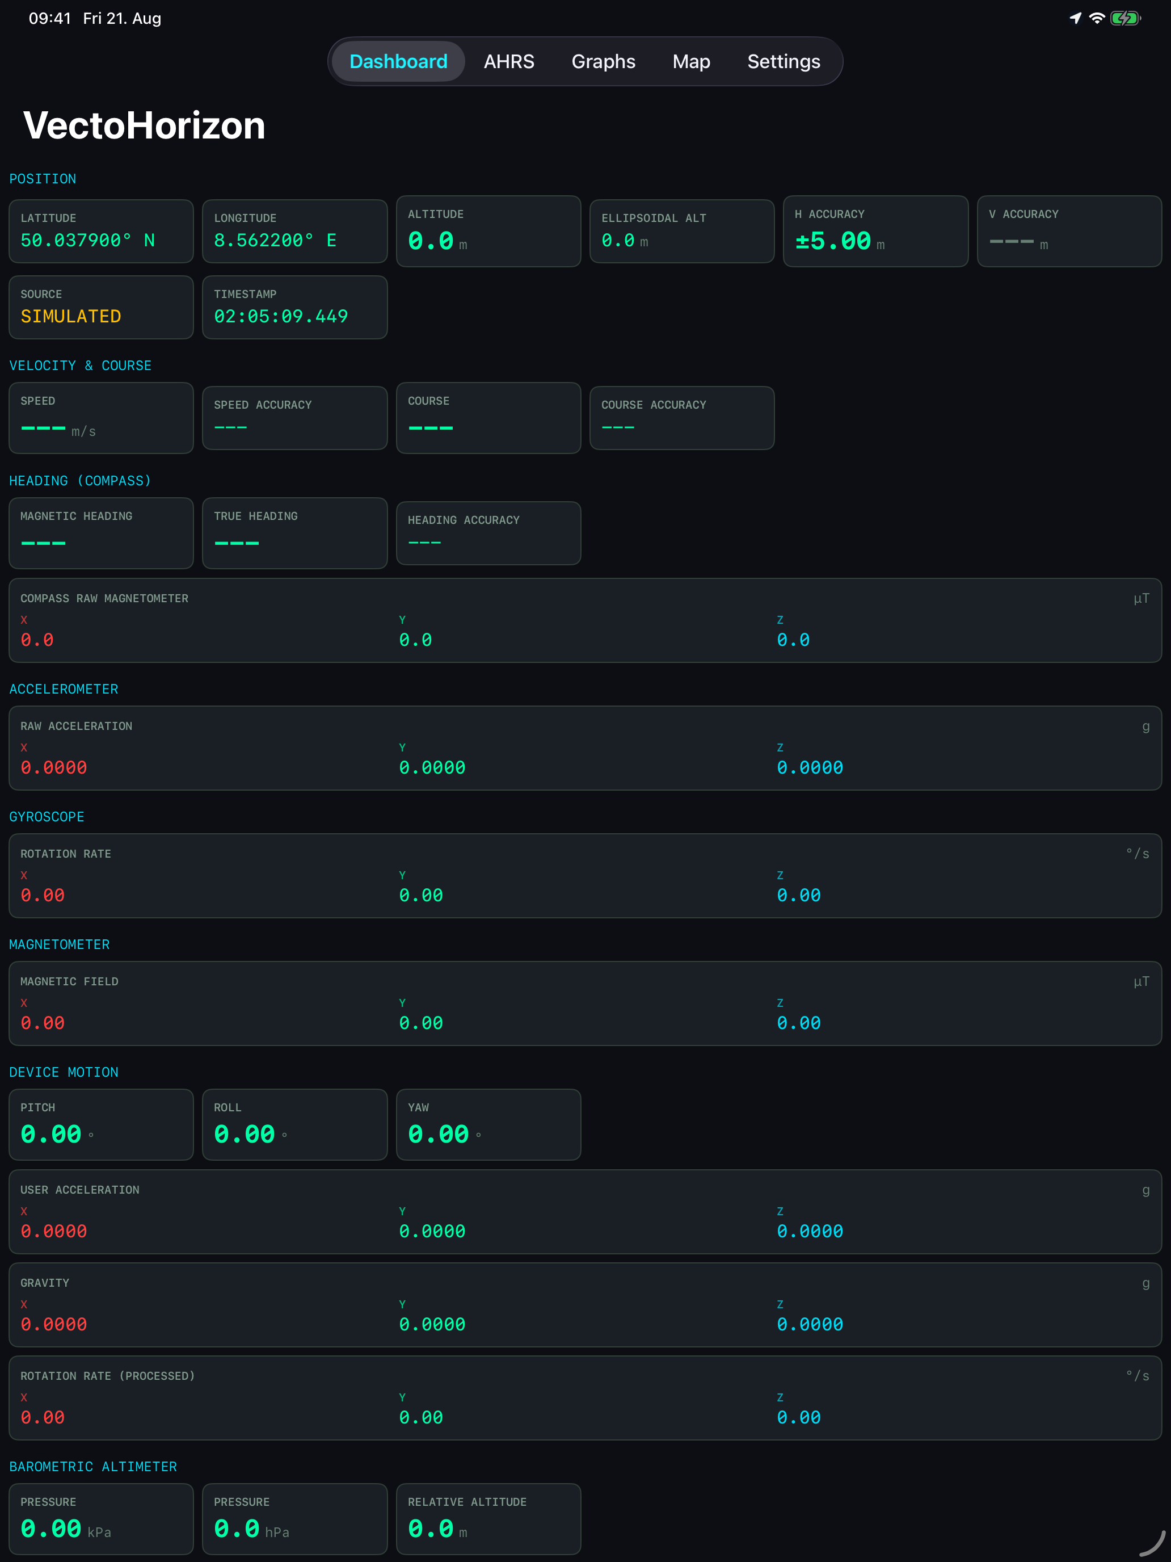1171x1562 pixels.
Task: Tap the Relative Altitude card
Action: click(x=488, y=1519)
